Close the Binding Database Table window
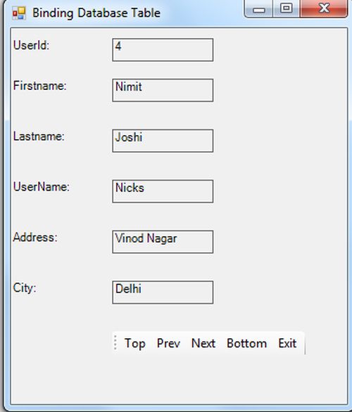Screen dimensions: 352x412 click(324, 8)
